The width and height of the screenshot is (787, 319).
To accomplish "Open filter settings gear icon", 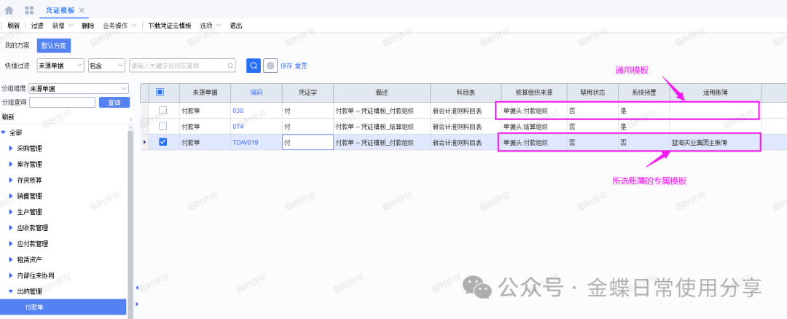I will [270, 66].
